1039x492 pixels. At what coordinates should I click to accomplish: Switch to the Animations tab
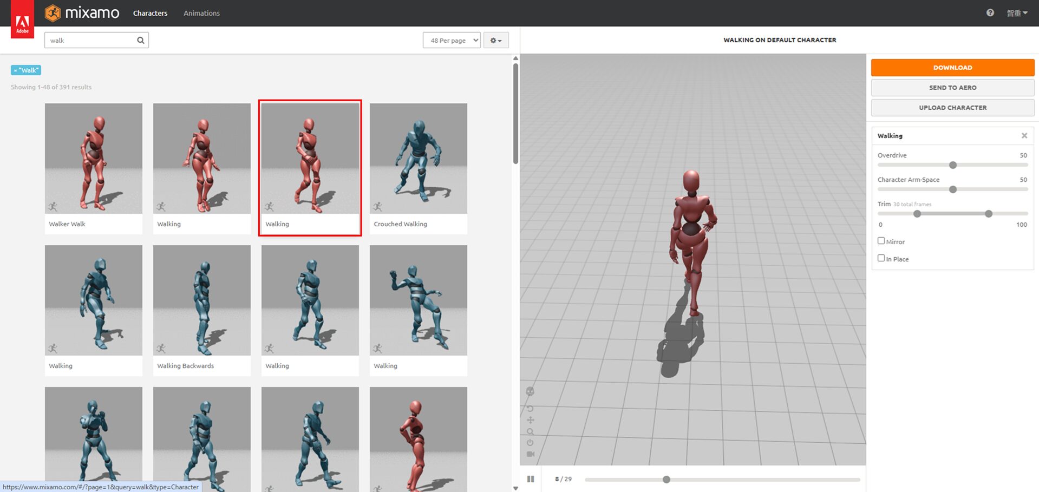point(201,13)
